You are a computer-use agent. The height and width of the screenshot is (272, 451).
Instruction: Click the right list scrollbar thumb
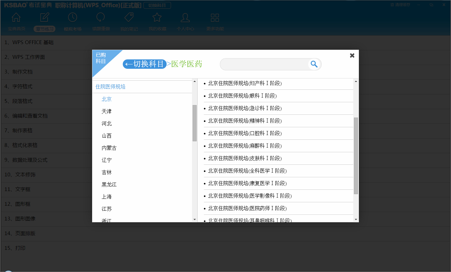356,156
